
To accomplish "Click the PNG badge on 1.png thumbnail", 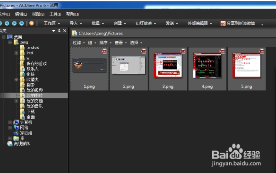I will (x=104, y=51).
